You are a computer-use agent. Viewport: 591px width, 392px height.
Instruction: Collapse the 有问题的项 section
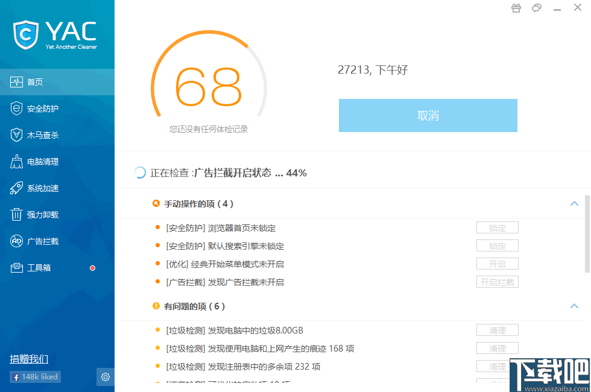click(x=574, y=306)
